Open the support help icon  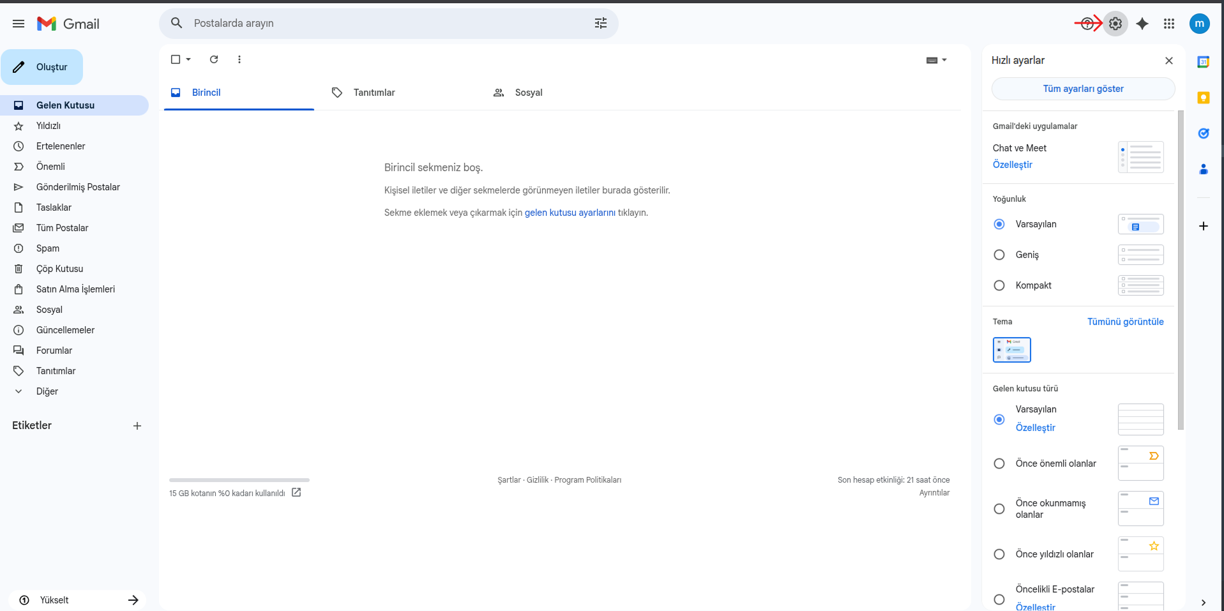pyautogui.click(x=1087, y=24)
